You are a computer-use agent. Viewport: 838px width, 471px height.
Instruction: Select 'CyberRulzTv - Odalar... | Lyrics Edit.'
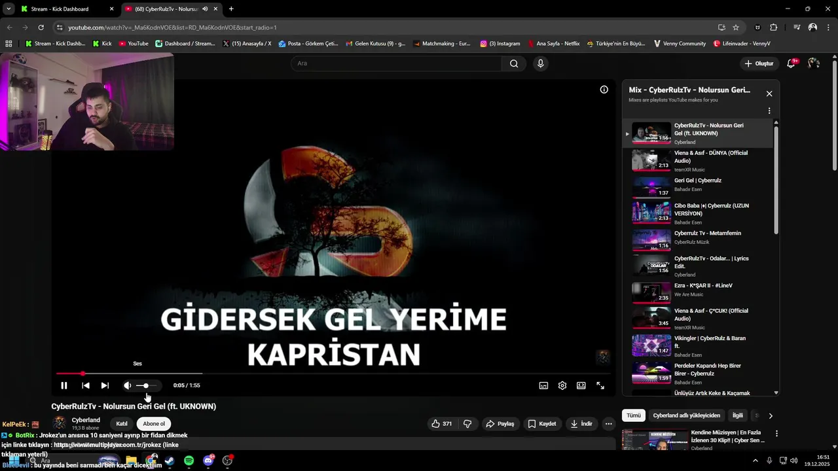point(698,266)
